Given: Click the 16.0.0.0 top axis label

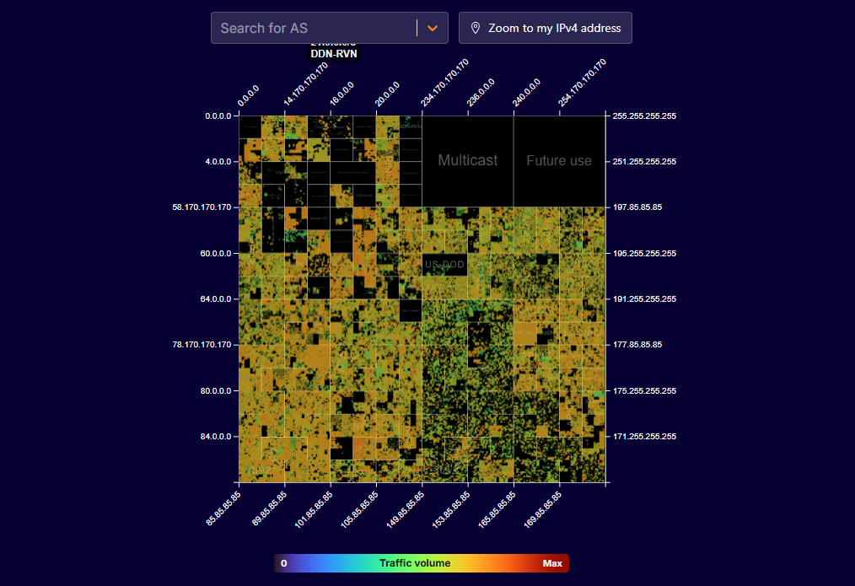Looking at the screenshot, I should coord(341,93).
